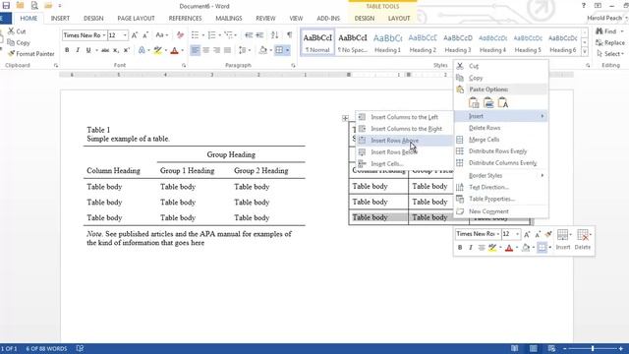Image resolution: width=629 pixels, height=354 pixels.
Task: Click Delete button on mini toolbar
Action: click(583, 240)
